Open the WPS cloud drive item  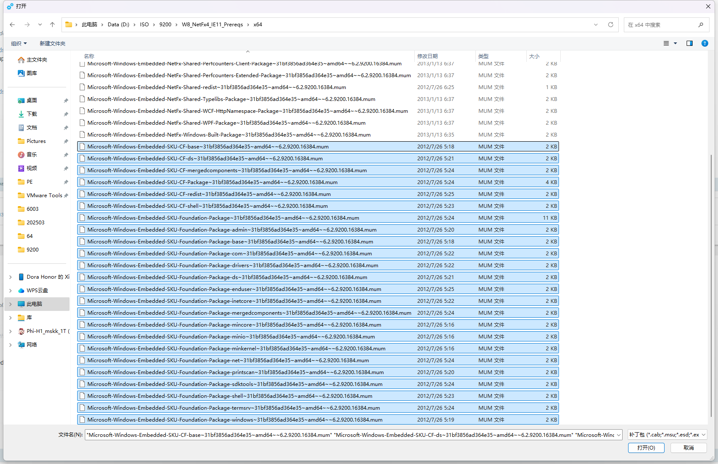coord(37,291)
